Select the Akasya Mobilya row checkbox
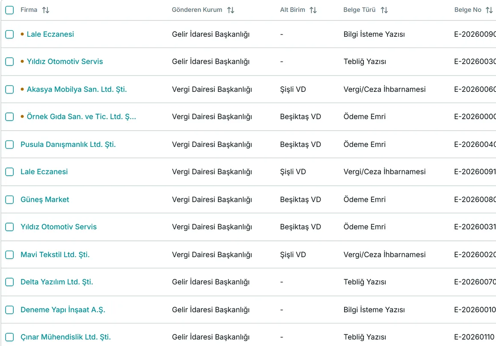The width and height of the screenshot is (496, 346). tap(9, 89)
